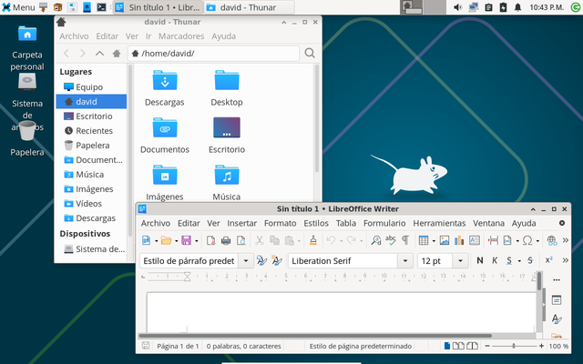Viewport: 583px width, 364px height.
Task: Open Find and Replace in Writer
Action: (376, 240)
